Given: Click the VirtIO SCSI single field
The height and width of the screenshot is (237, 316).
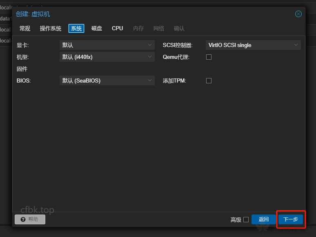Looking at the screenshot, I should point(248,45).
